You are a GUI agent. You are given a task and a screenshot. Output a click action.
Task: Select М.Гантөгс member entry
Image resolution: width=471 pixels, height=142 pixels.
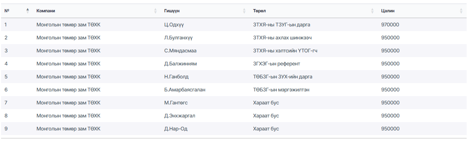tap(176, 103)
